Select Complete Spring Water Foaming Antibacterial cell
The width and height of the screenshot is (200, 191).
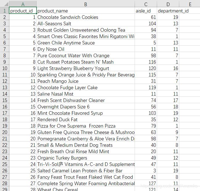pyautogui.click(x=86, y=183)
